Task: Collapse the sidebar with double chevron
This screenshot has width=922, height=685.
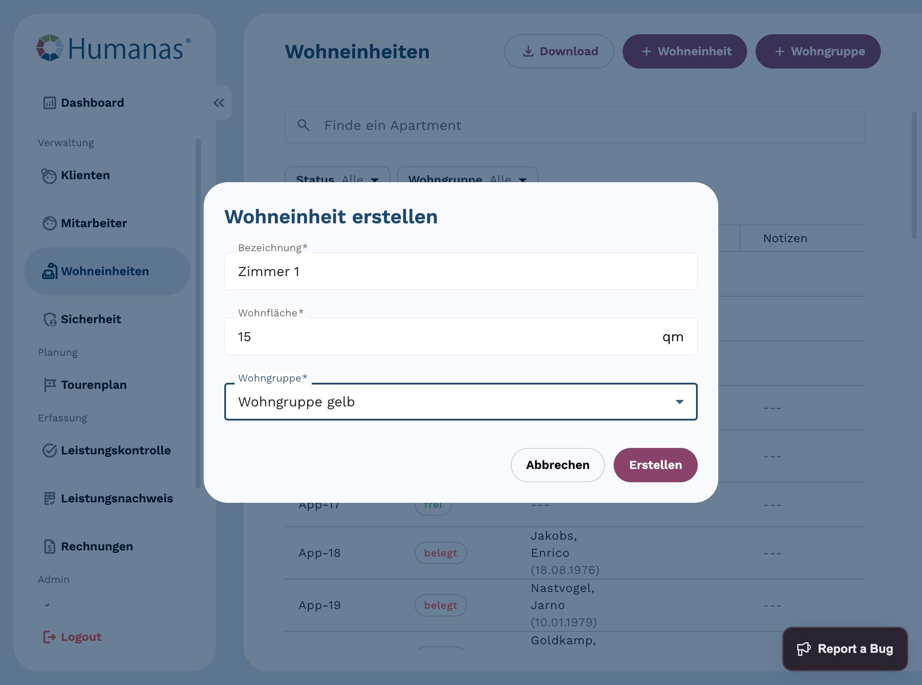Action: pyautogui.click(x=219, y=103)
